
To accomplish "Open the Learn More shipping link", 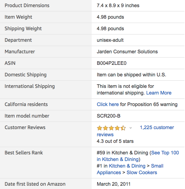I will pos(159,93).
